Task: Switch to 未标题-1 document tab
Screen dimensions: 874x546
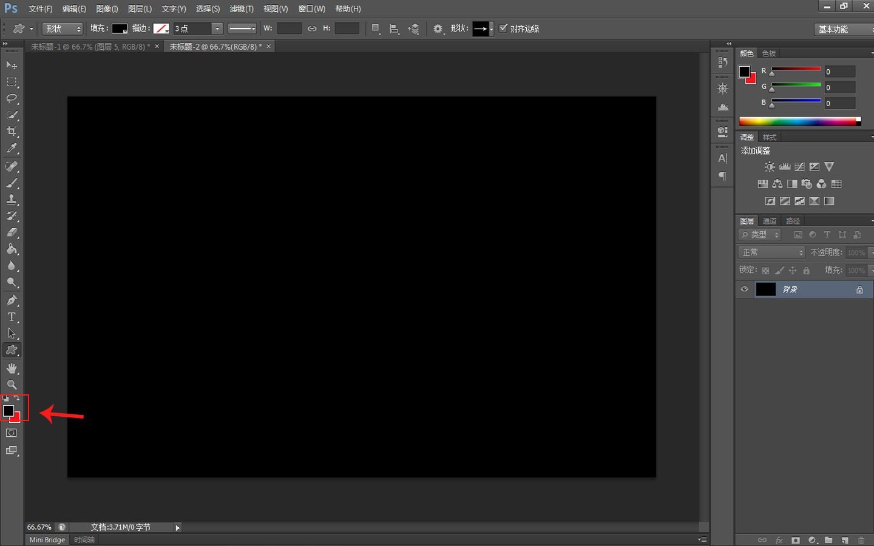Action: 90,47
